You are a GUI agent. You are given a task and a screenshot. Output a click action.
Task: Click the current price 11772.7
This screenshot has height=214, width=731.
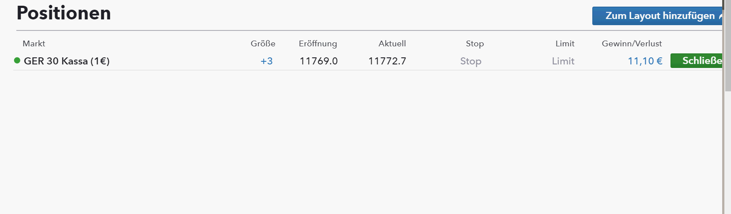point(387,61)
